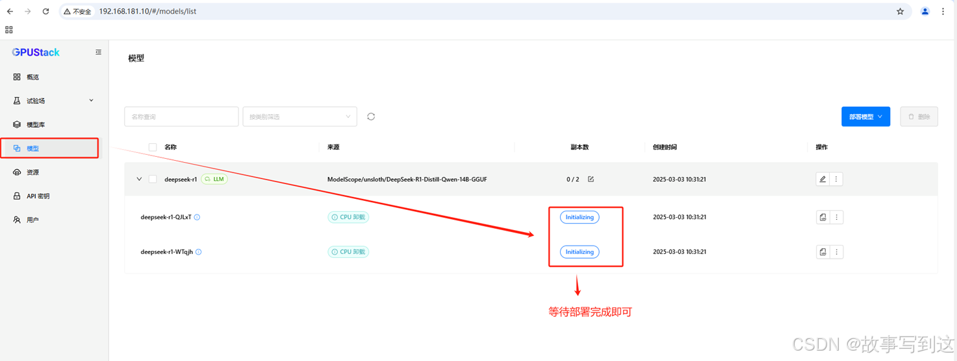Open 概览 overview in sidebar
The image size is (957, 361).
54,76
